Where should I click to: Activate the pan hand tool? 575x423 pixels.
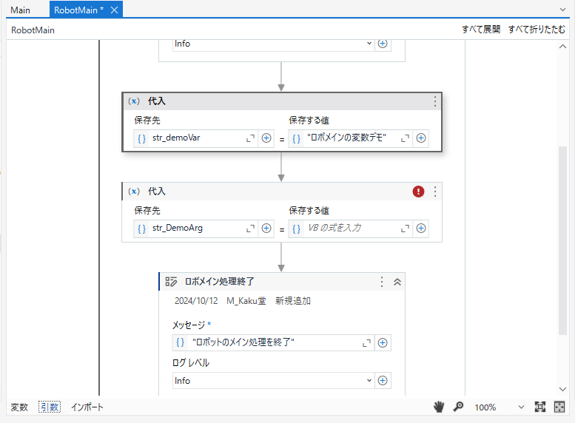coord(439,407)
